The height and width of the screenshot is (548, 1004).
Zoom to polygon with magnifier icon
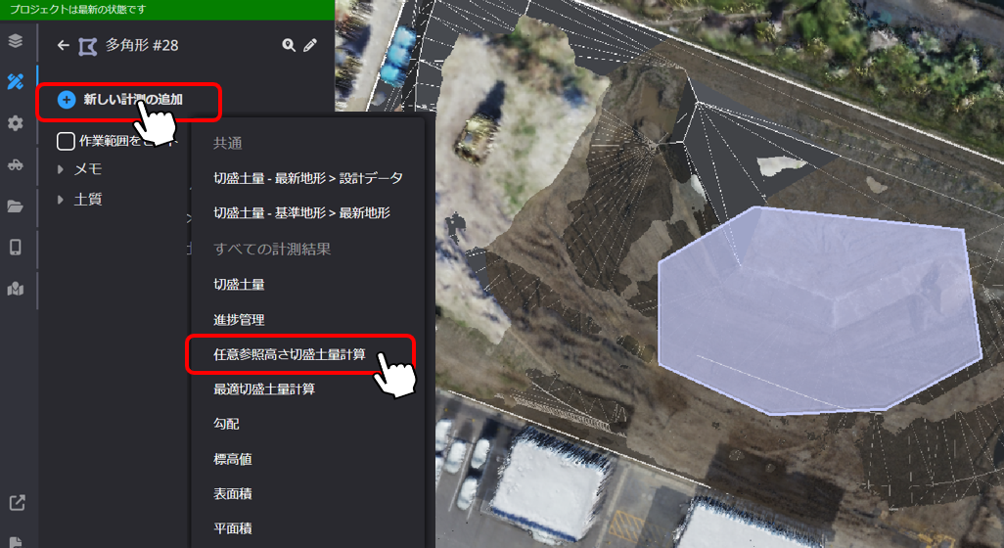(x=289, y=45)
